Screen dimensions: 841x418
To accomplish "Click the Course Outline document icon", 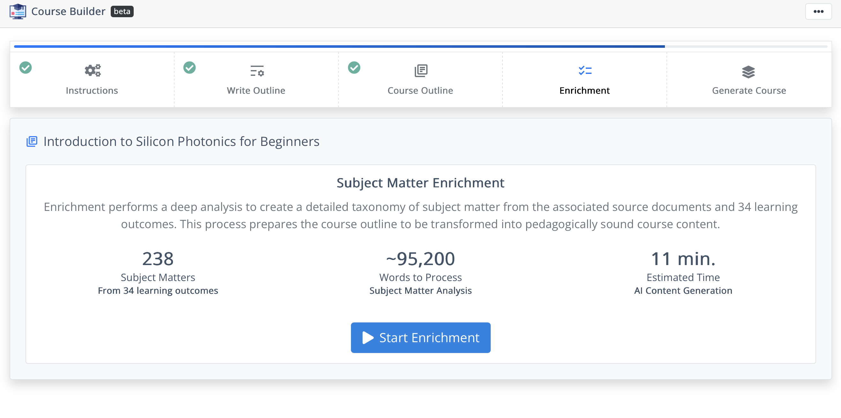I will pyautogui.click(x=420, y=71).
